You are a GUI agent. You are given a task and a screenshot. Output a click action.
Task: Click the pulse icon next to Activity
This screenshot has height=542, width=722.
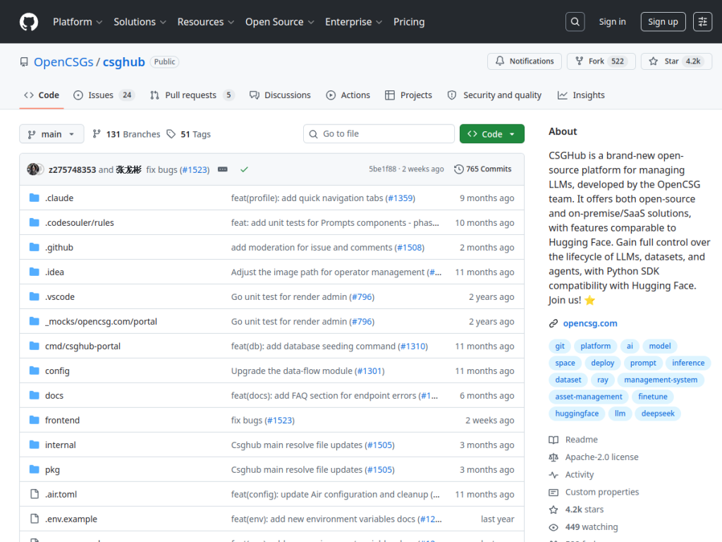[x=553, y=475]
